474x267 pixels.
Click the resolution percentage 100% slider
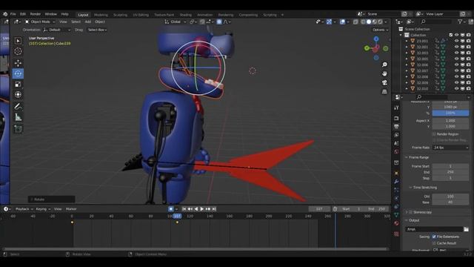450,113
